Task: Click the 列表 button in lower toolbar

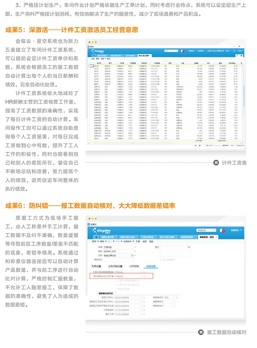Action: (138, 242)
